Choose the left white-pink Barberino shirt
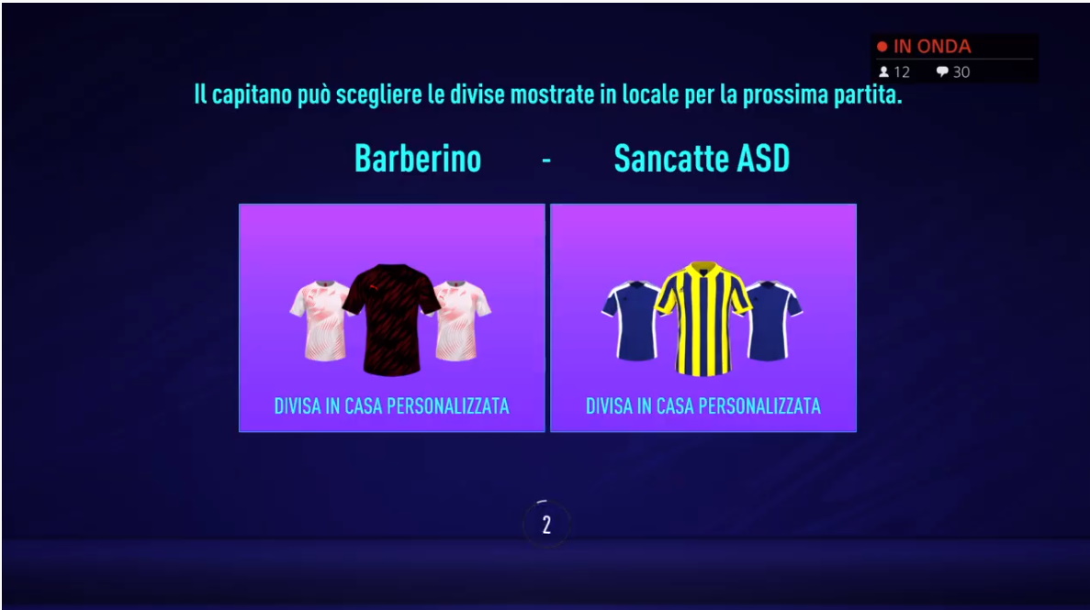Screen dimensions: 1090x610 (x=319, y=320)
